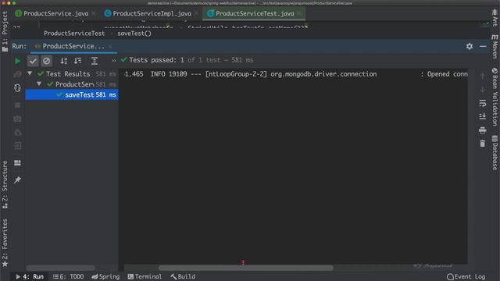Restore layout icon in run sidebar
The width and height of the screenshot is (500, 281).
click(17, 163)
